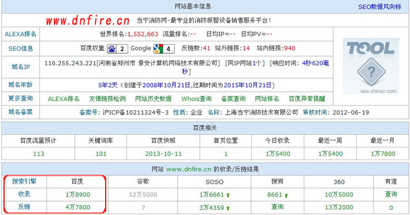This screenshot has width=410, height=215.
Task: Click the response time 4秒620毫秒 link
Action: click(316, 63)
